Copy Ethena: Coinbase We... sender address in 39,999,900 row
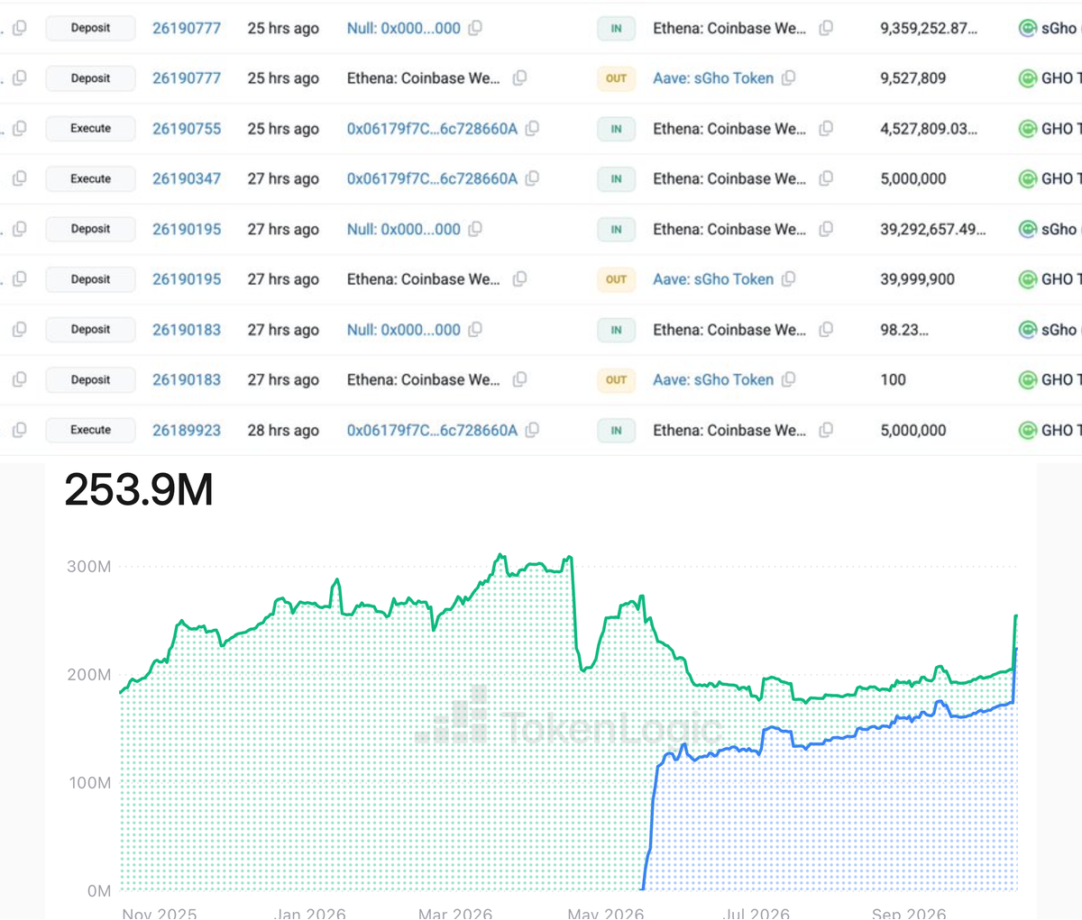This screenshot has height=920, width=1082. 520,279
